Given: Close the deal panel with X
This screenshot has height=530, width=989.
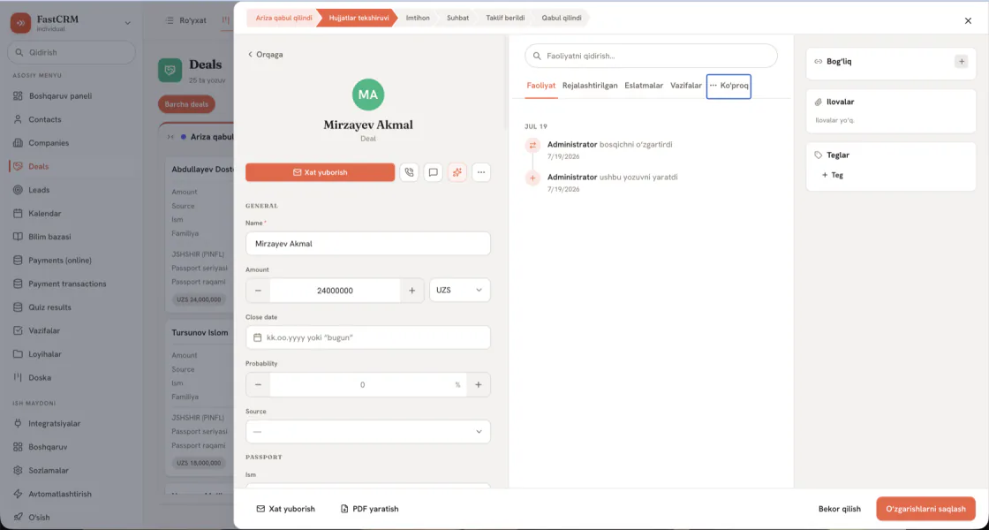Looking at the screenshot, I should coord(968,21).
